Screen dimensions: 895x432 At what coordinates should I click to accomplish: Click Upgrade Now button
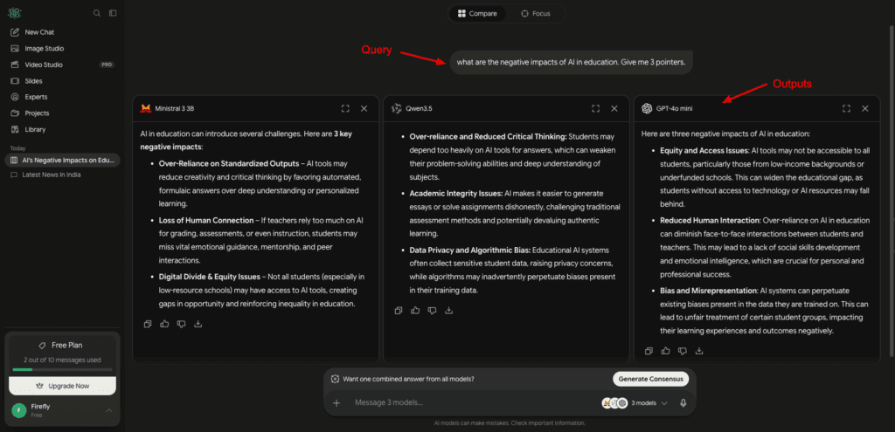(x=62, y=386)
